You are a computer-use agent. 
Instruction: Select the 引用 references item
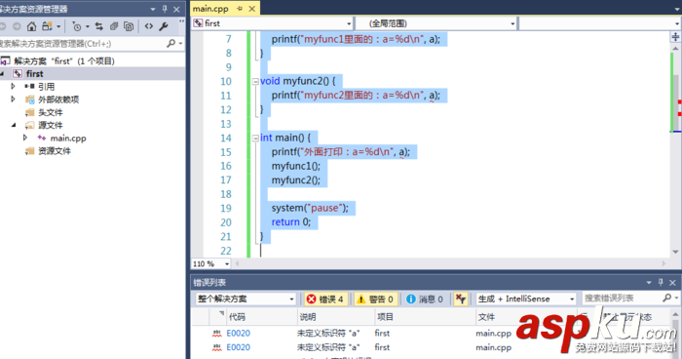point(46,87)
